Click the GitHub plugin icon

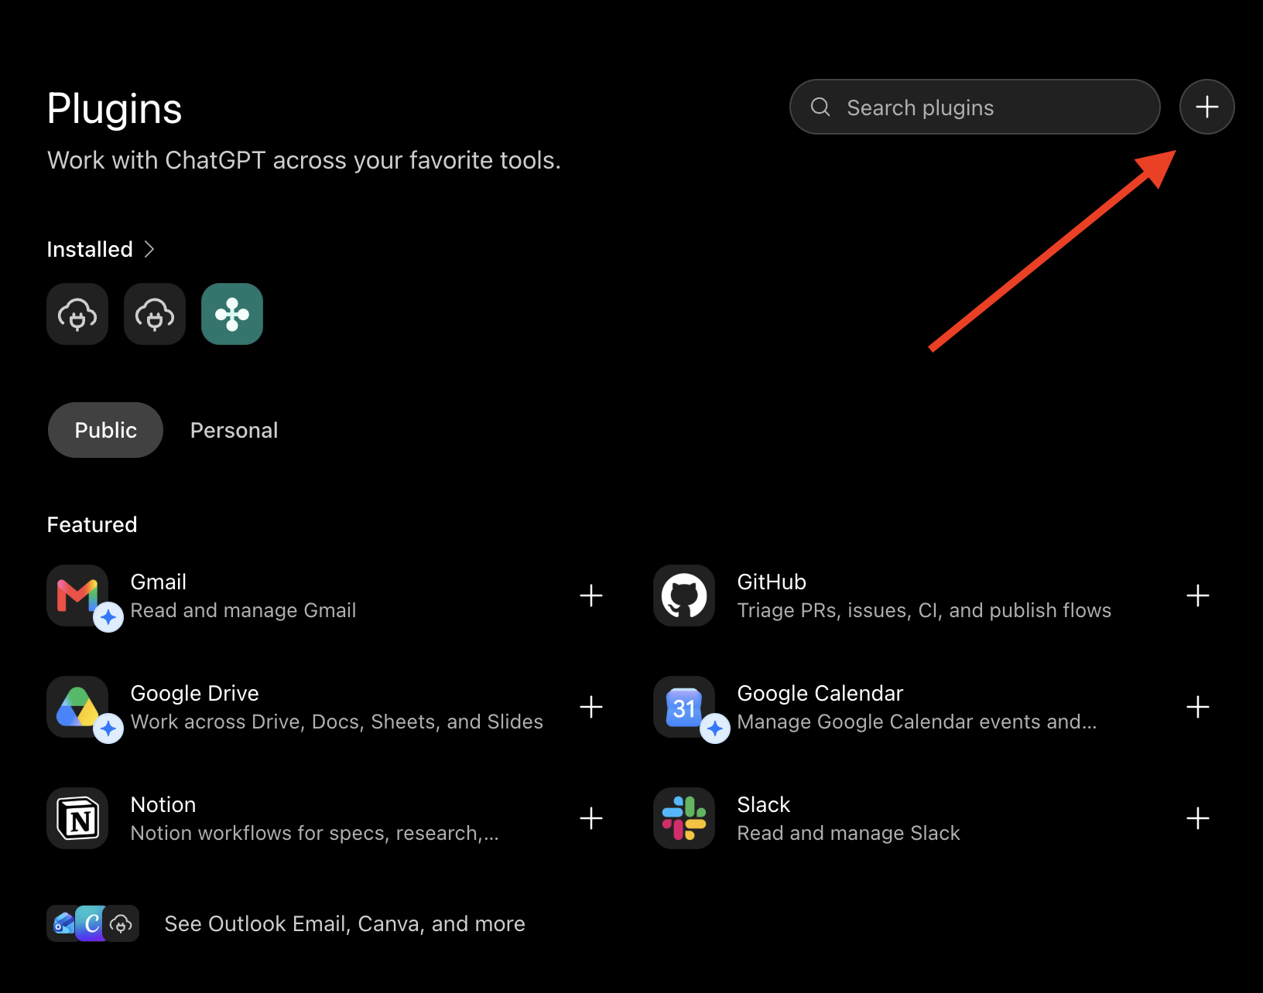tap(684, 595)
